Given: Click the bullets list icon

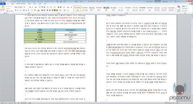Looking at the screenshot, I should 48,7.
